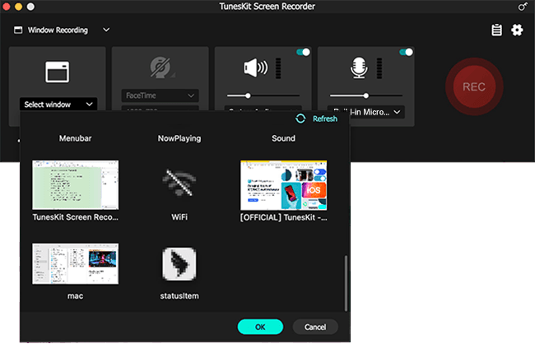Click the TunesKit Screen Reco... caption text
This screenshot has width=535, height=344.
(76, 217)
